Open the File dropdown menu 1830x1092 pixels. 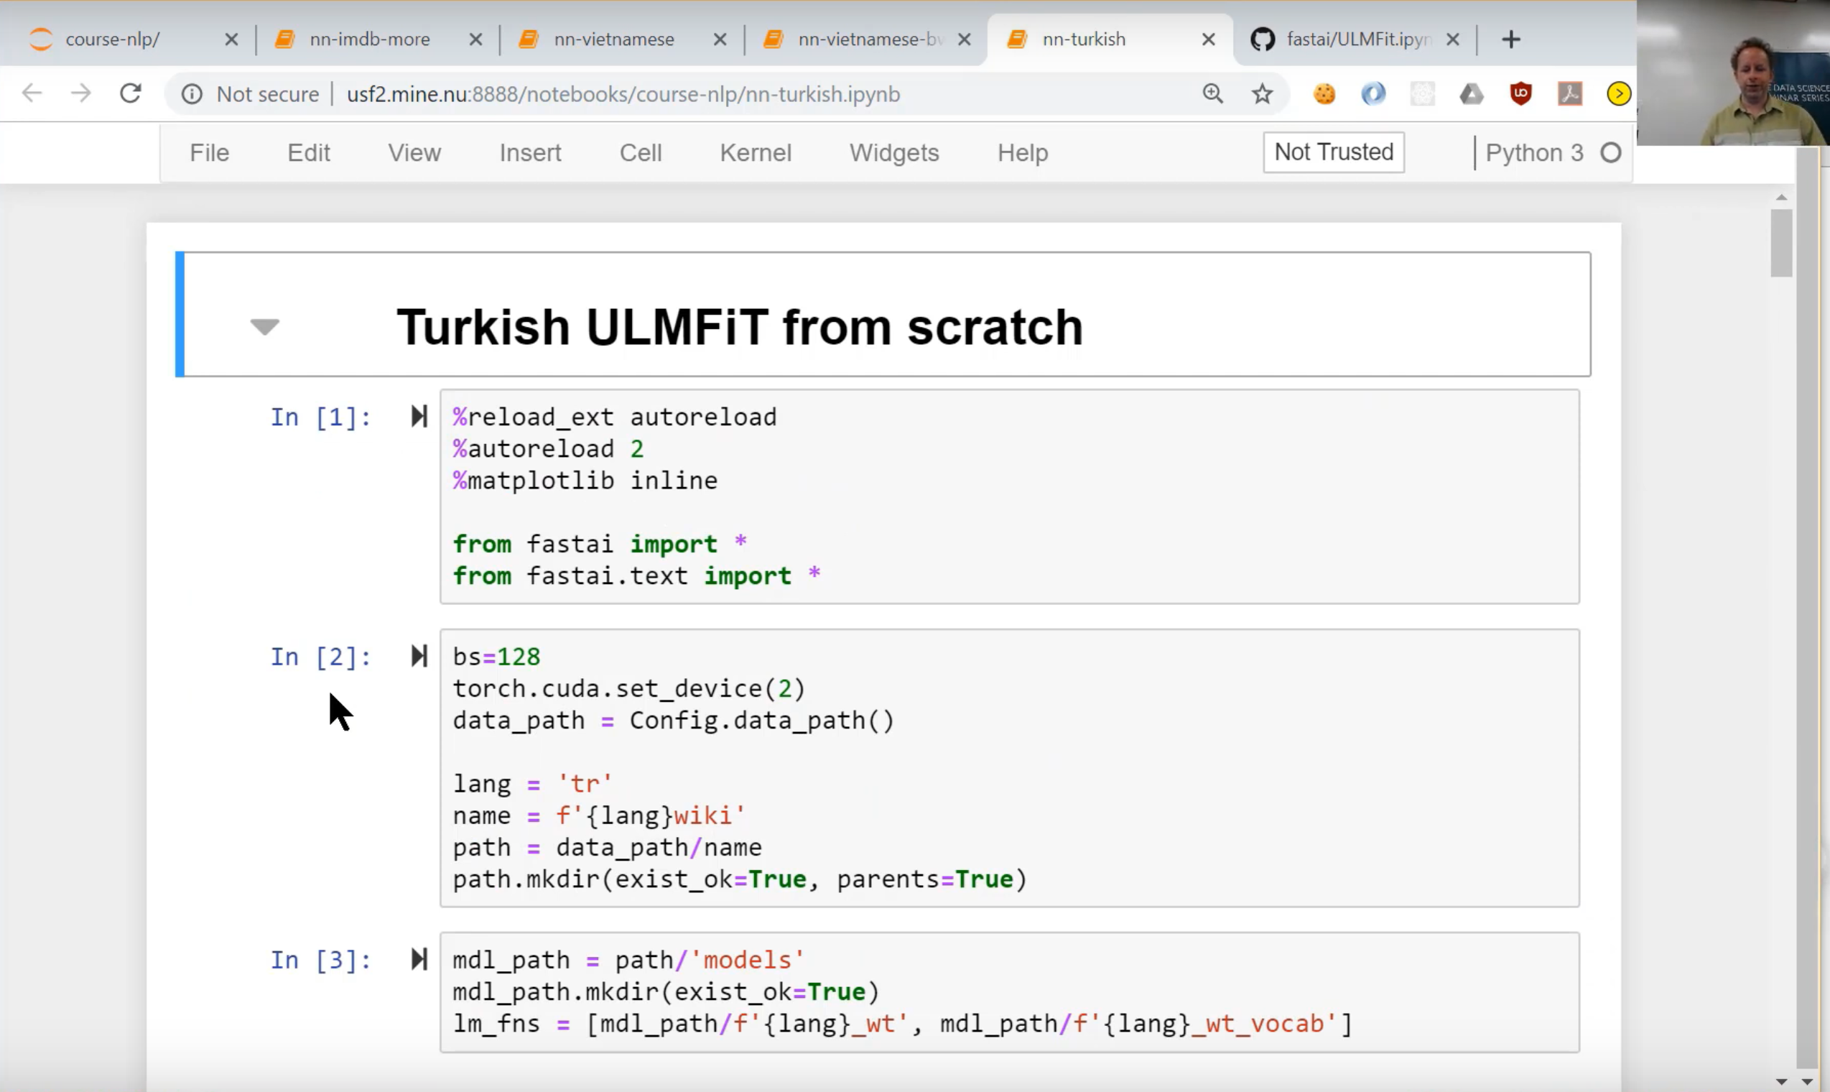[x=209, y=152]
